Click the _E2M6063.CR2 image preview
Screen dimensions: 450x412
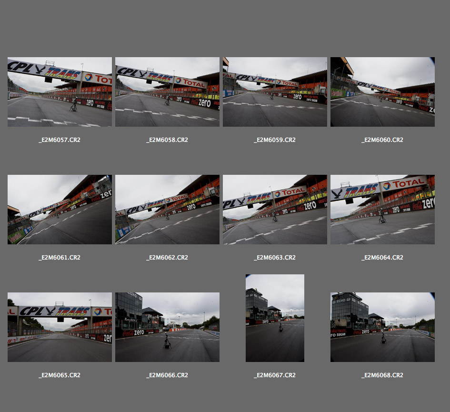275,210
